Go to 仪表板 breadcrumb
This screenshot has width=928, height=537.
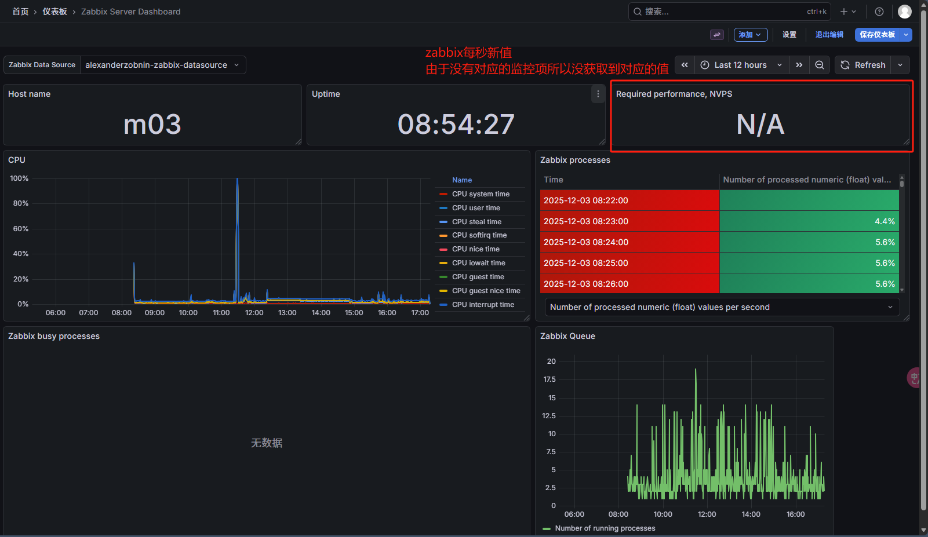pyautogui.click(x=54, y=12)
